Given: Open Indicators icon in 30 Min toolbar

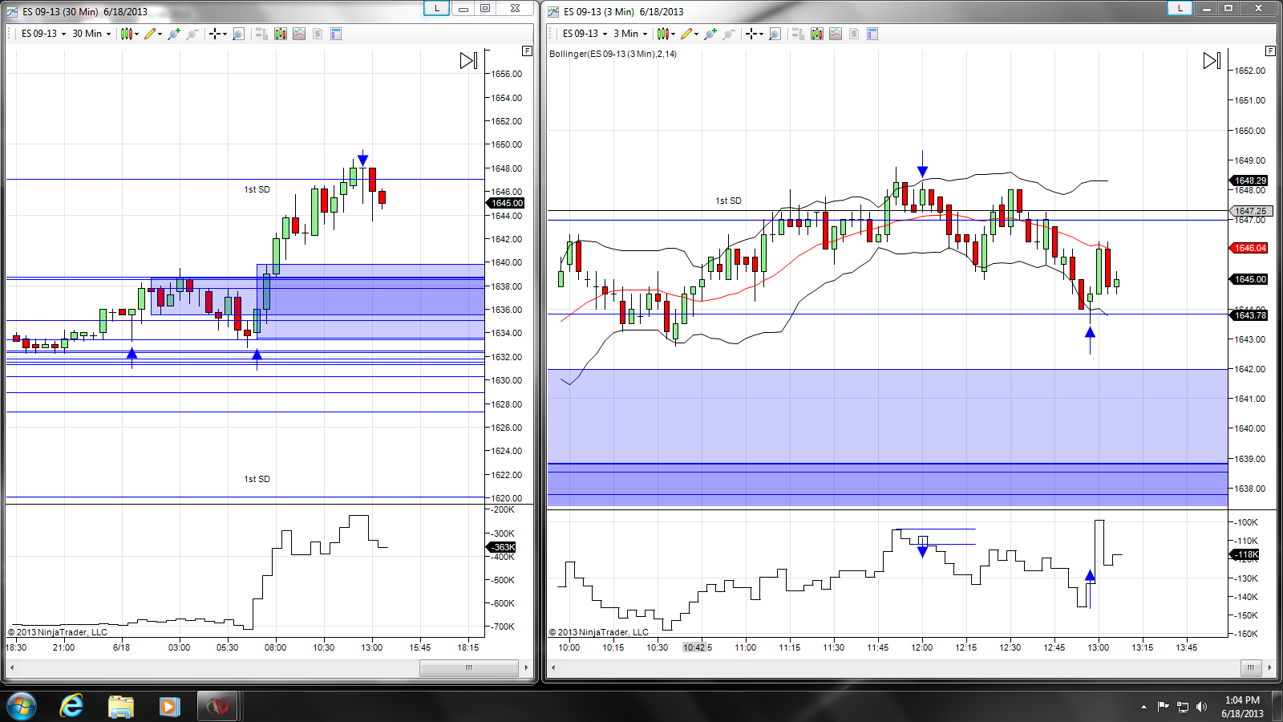Looking at the screenshot, I should (x=299, y=34).
